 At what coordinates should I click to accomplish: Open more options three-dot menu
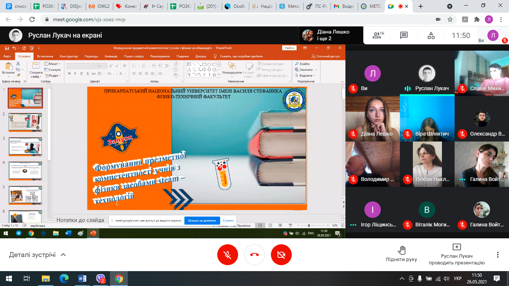click(x=498, y=255)
